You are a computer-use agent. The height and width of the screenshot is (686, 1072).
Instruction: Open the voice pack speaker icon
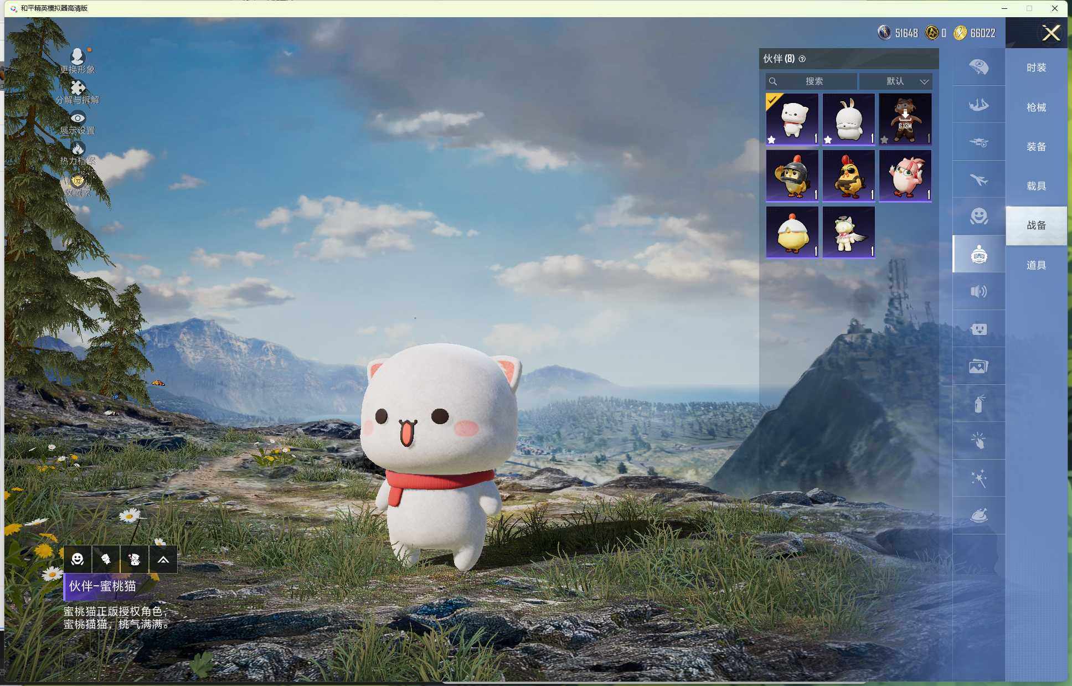pos(978,291)
